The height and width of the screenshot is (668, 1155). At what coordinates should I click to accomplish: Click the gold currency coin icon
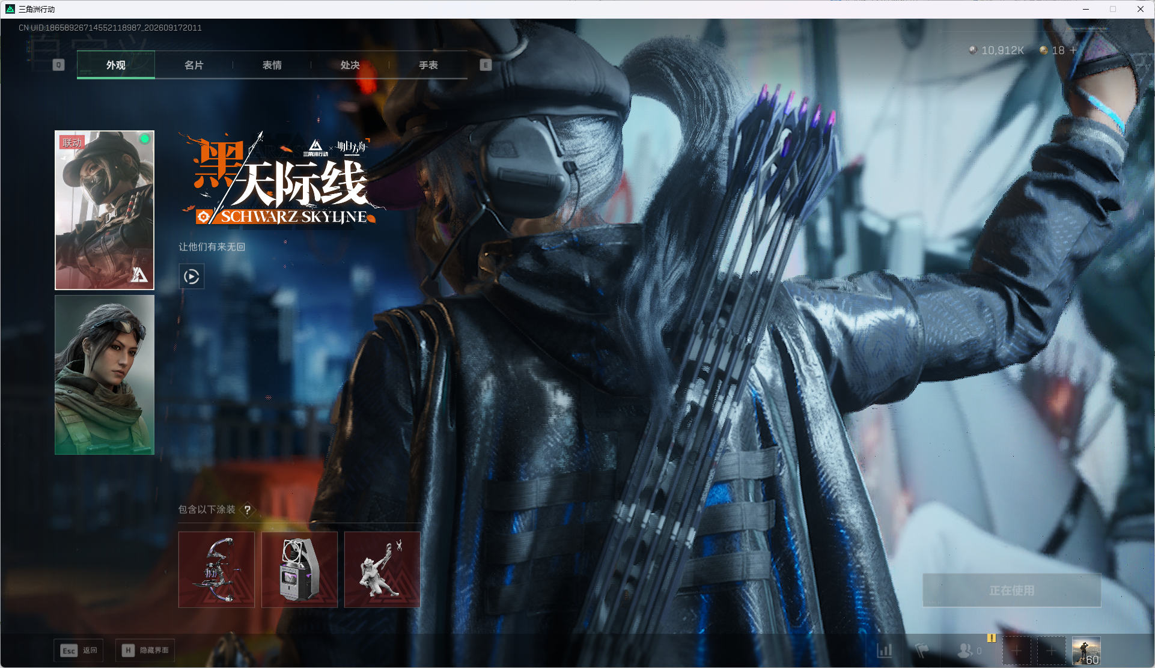point(1044,50)
